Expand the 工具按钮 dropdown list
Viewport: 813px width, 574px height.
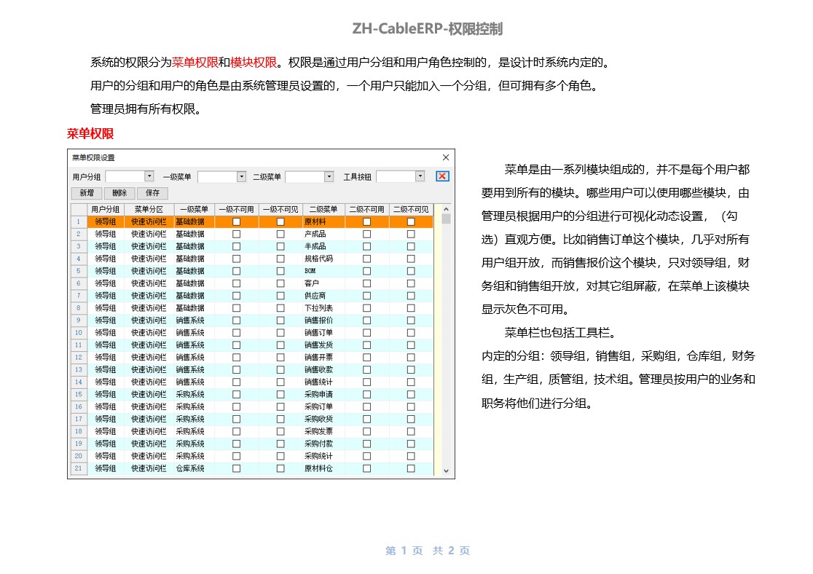420,176
